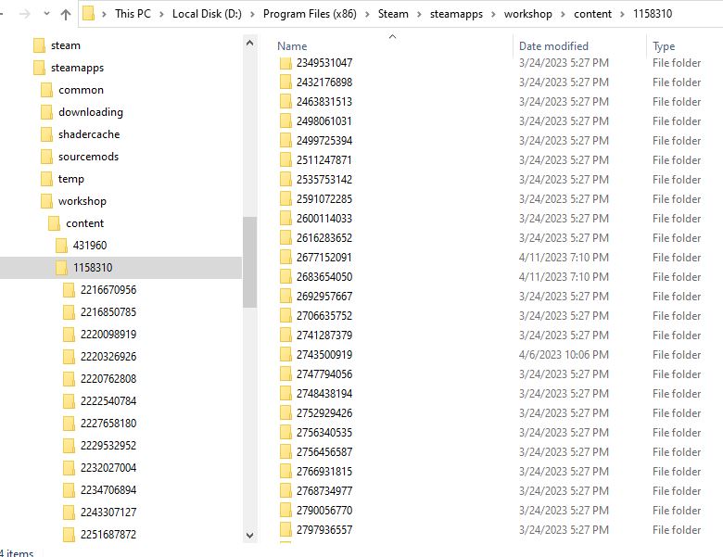Viewport: 723px width, 557px height.
Task: Click folder icon of tree item 2216850785
Action: [69, 312]
